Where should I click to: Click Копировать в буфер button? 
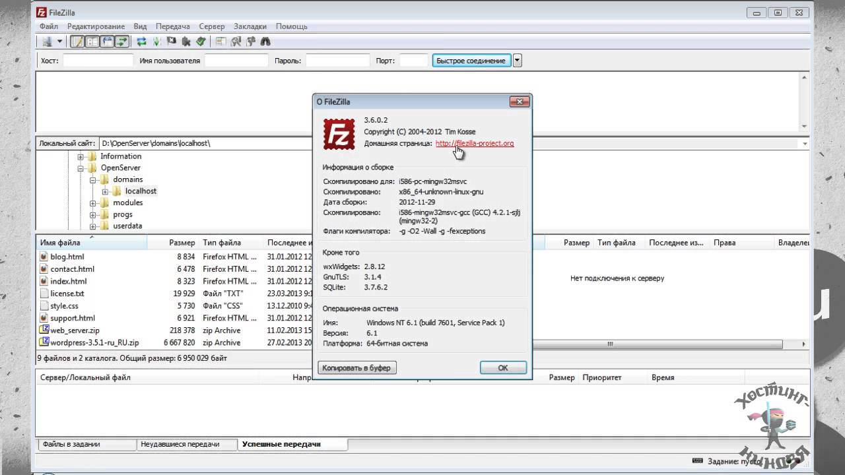tap(357, 367)
